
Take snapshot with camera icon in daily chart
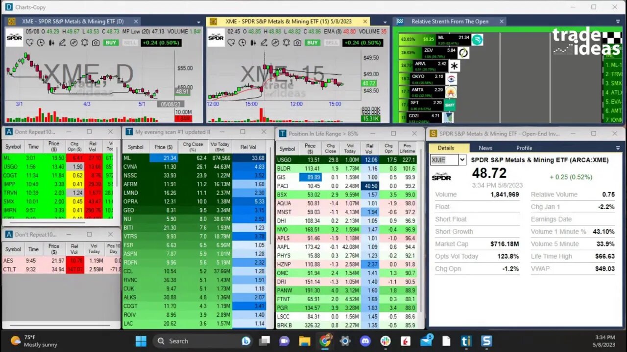tap(96, 43)
